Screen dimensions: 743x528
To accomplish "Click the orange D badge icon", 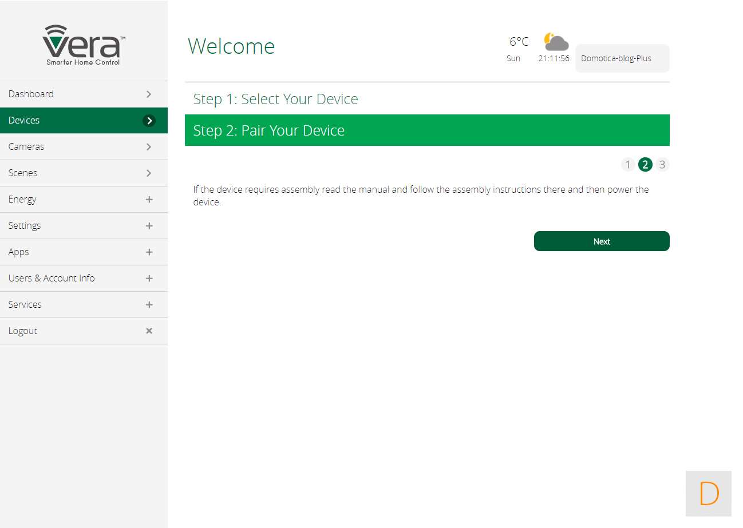I will [x=708, y=493].
